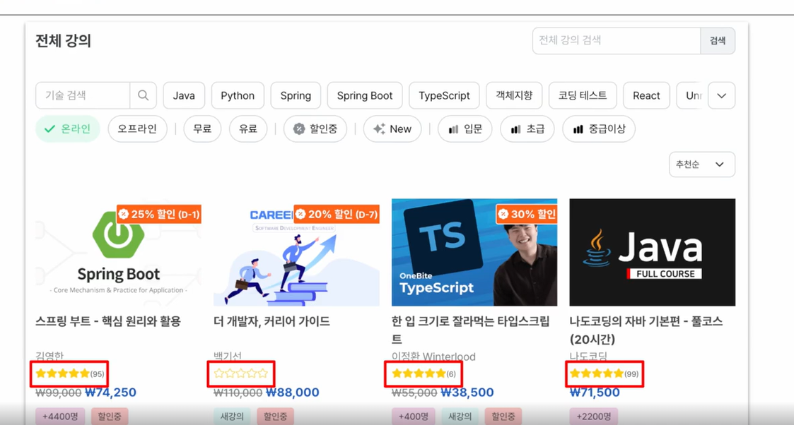
Task: Click the 25% 할인 (D-1) badge
Action: coord(159,215)
